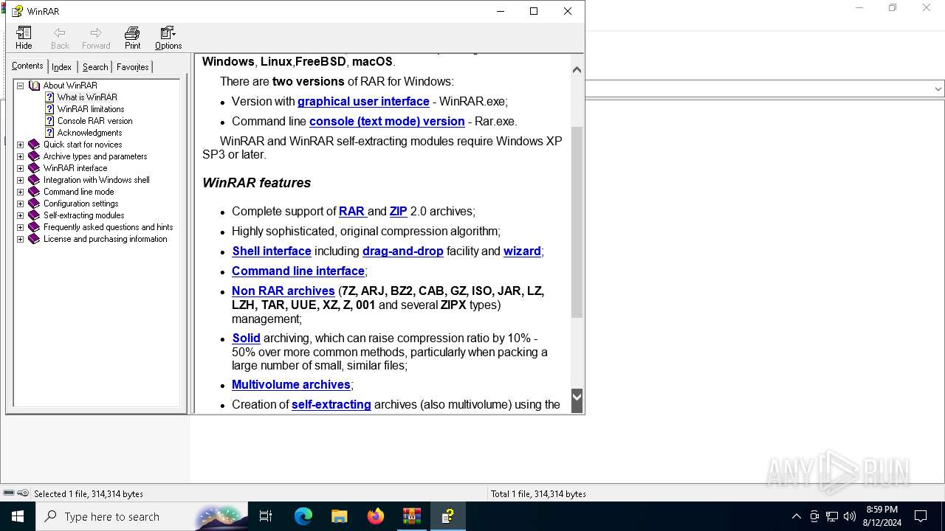Select the Console RAR version topic icon
Viewport: 945px width, 531px height.
49,121
